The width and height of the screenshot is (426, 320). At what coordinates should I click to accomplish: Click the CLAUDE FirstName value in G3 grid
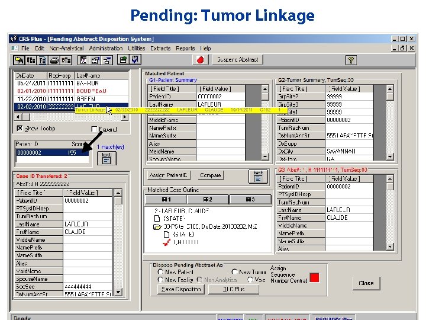coord(349,217)
